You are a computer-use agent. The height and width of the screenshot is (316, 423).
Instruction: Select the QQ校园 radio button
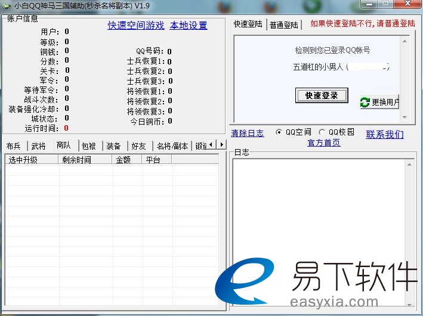click(x=322, y=132)
